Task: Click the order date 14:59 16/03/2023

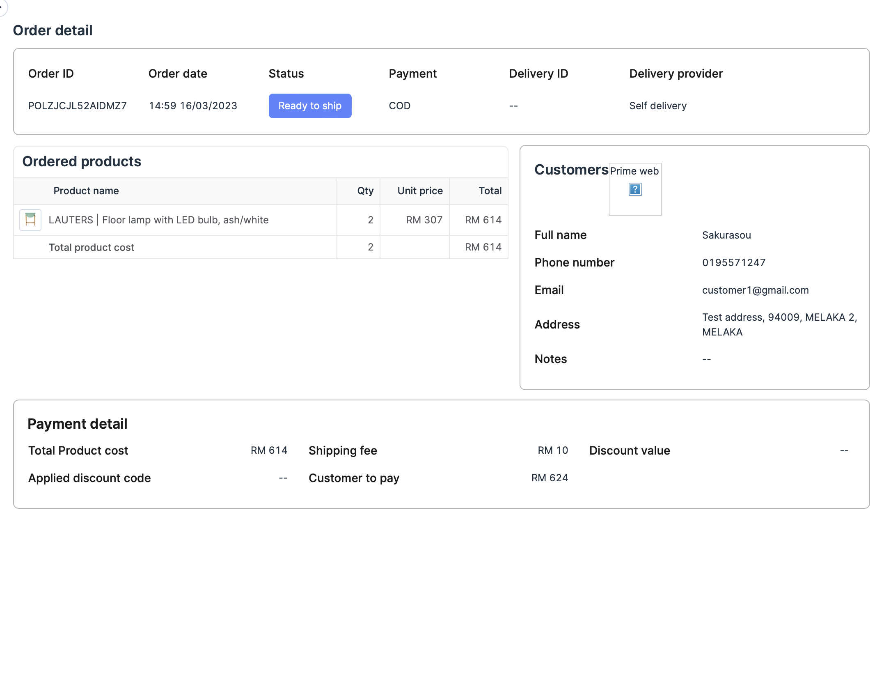Action: [193, 106]
